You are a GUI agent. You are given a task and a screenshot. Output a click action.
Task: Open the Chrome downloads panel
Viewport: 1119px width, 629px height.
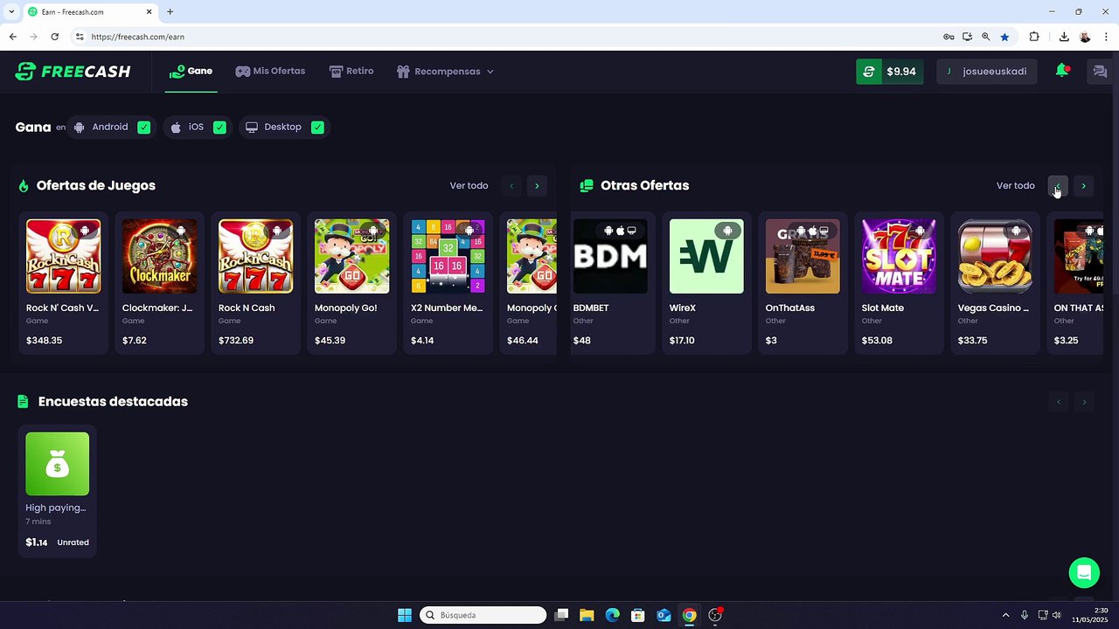click(1064, 37)
